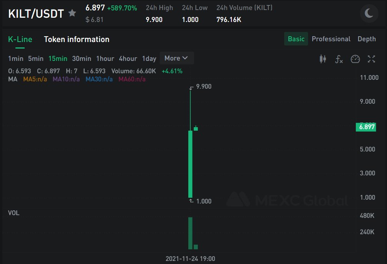Open candlestick chart type icon
Screen dimensions: 387x264
tap(323, 59)
